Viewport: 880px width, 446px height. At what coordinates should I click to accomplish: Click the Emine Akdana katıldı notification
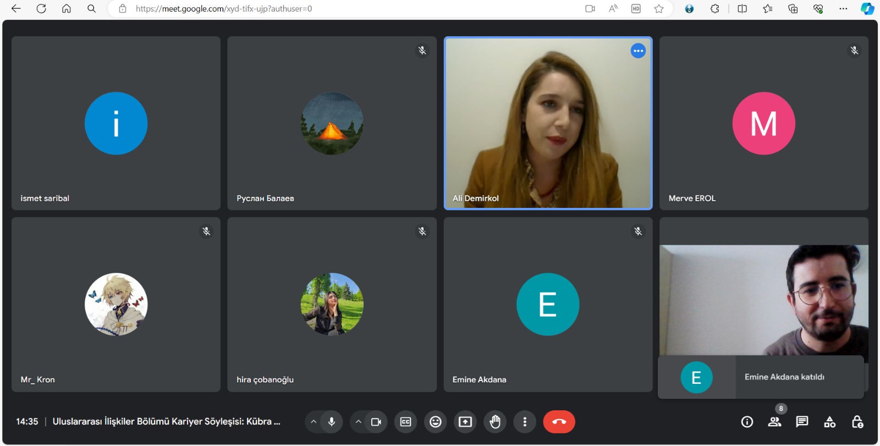pos(761,377)
